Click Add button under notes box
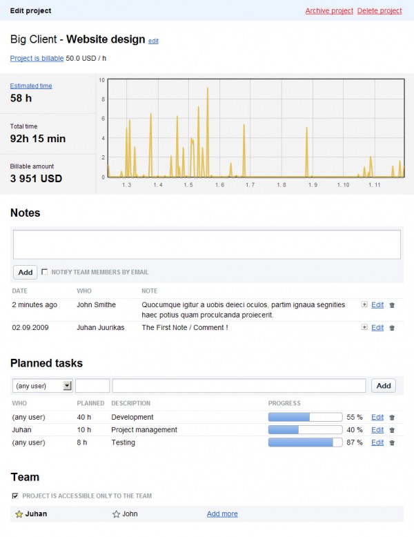Screen dimensions: 414x537 (x=25, y=273)
